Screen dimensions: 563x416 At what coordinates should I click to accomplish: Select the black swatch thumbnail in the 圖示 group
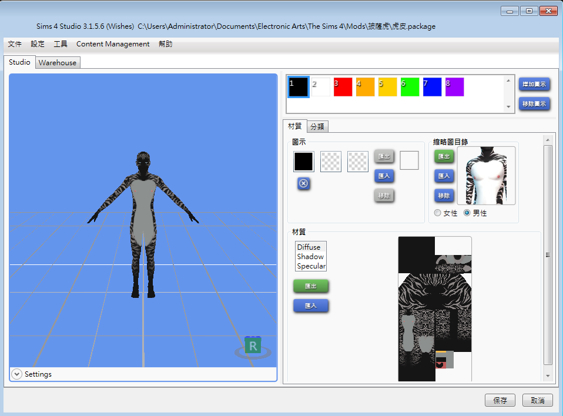click(303, 161)
